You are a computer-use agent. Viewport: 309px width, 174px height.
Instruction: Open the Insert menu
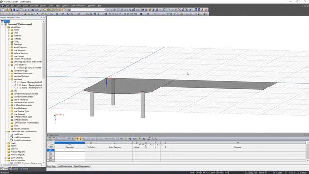click(x=26, y=6)
